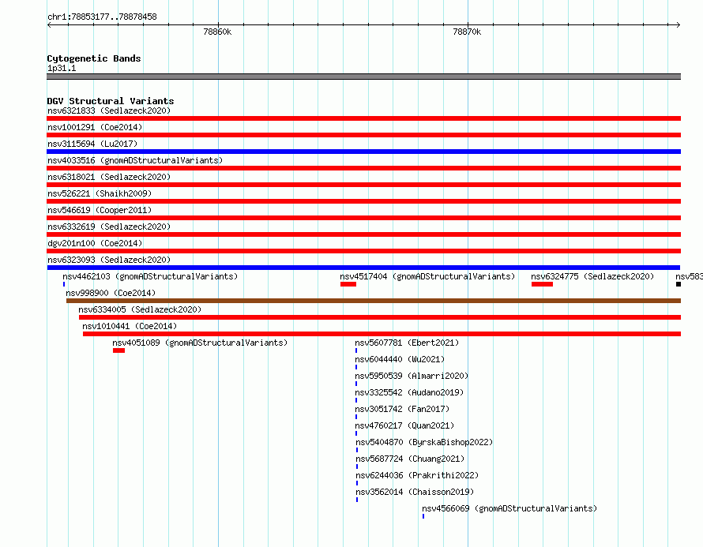Open the nsv6332619 (Sedlazeck2020) label

(109, 227)
